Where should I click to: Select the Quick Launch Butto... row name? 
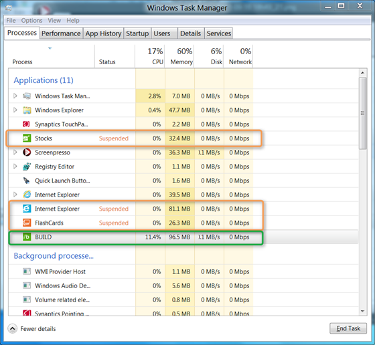click(x=62, y=181)
